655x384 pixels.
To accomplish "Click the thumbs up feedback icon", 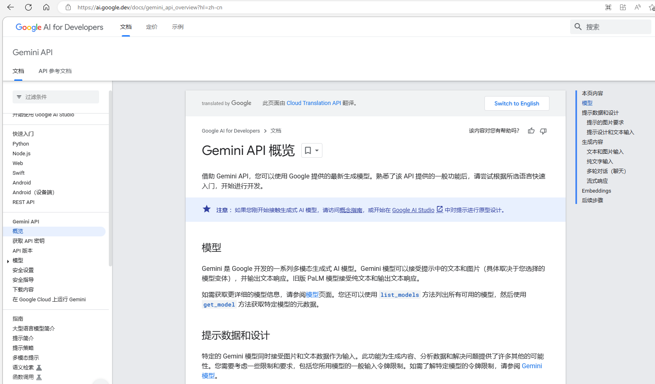I will point(531,131).
